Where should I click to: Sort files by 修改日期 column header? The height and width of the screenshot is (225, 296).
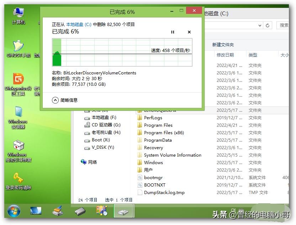pyautogui.click(x=225, y=55)
